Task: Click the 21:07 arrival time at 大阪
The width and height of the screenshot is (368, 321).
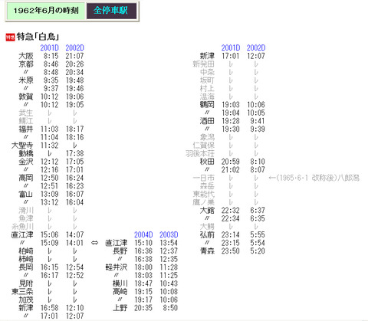Action: tap(74, 56)
